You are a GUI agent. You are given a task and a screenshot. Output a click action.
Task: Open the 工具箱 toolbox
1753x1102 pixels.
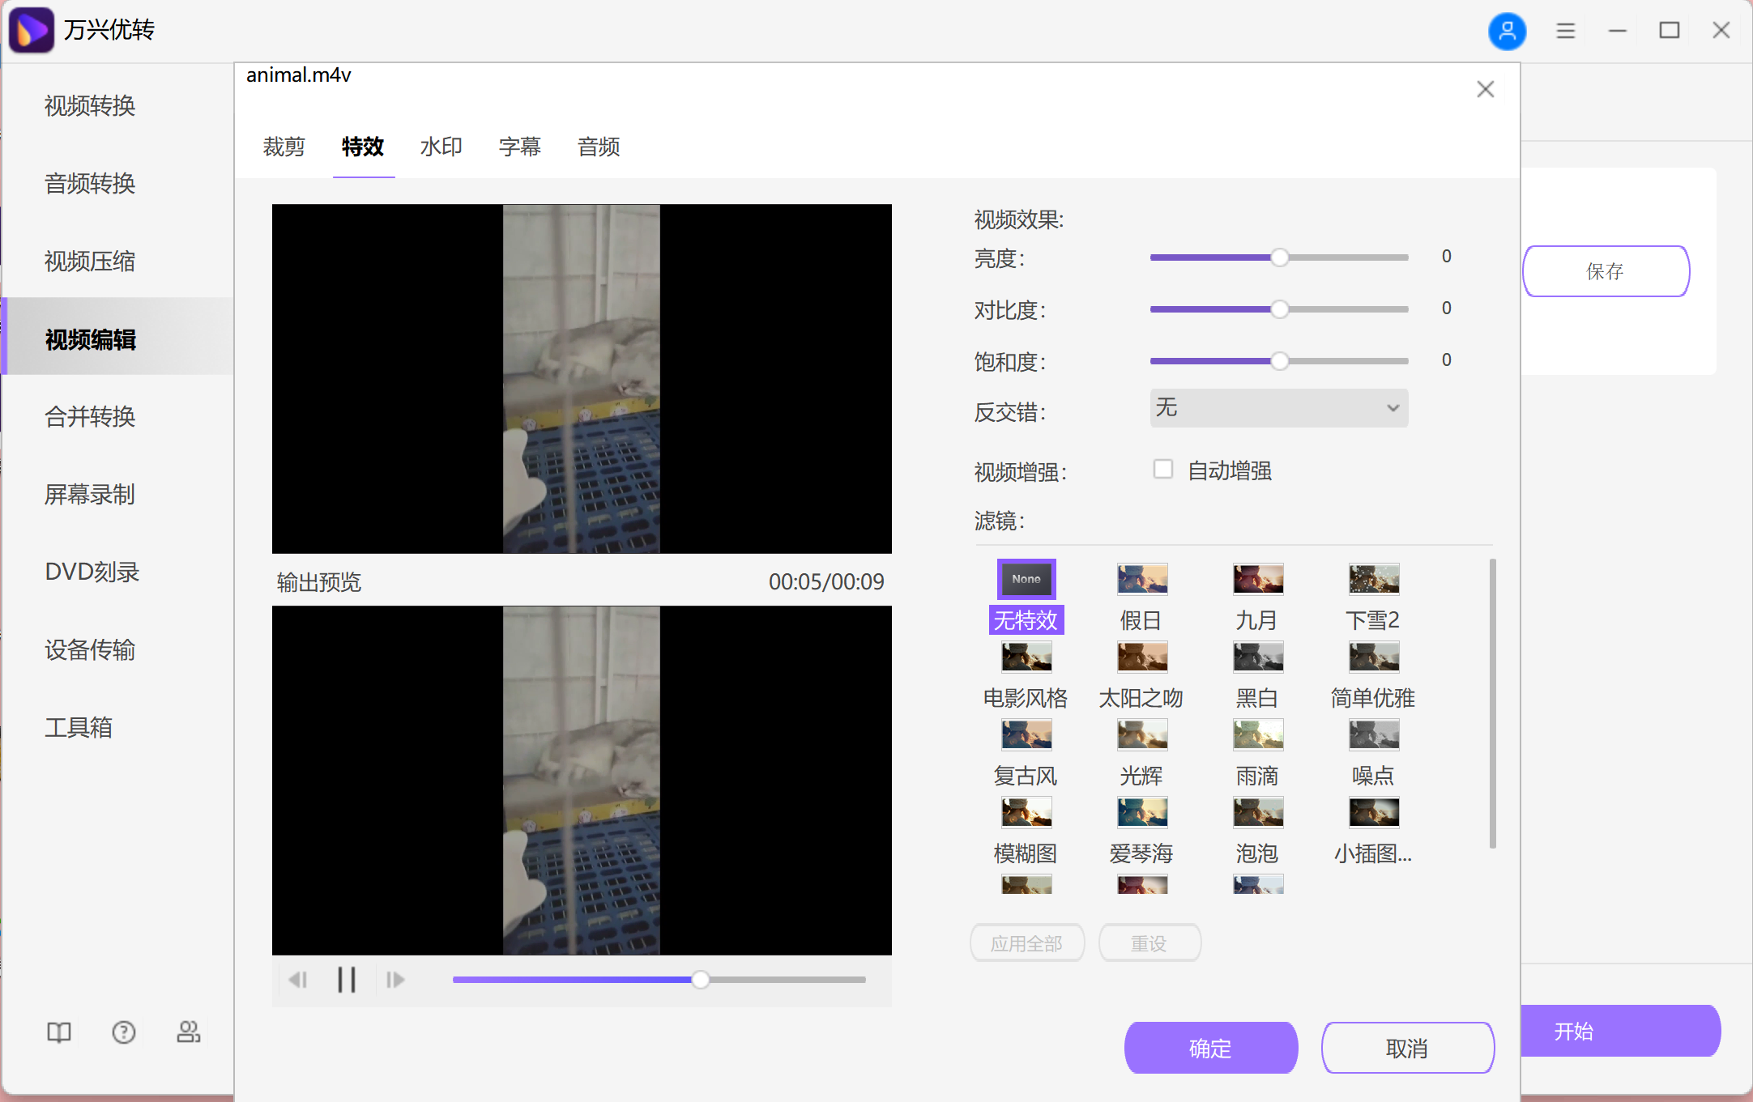[79, 727]
